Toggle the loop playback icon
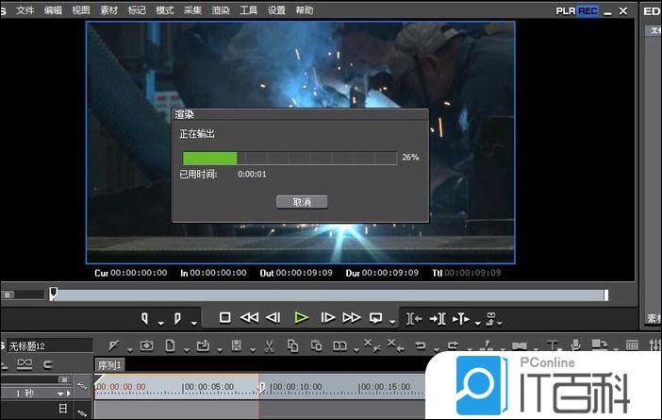The image size is (662, 420). pos(376,318)
